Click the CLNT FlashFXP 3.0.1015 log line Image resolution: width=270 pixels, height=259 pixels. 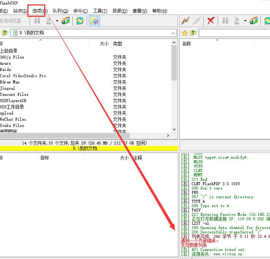(x=210, y=184)
